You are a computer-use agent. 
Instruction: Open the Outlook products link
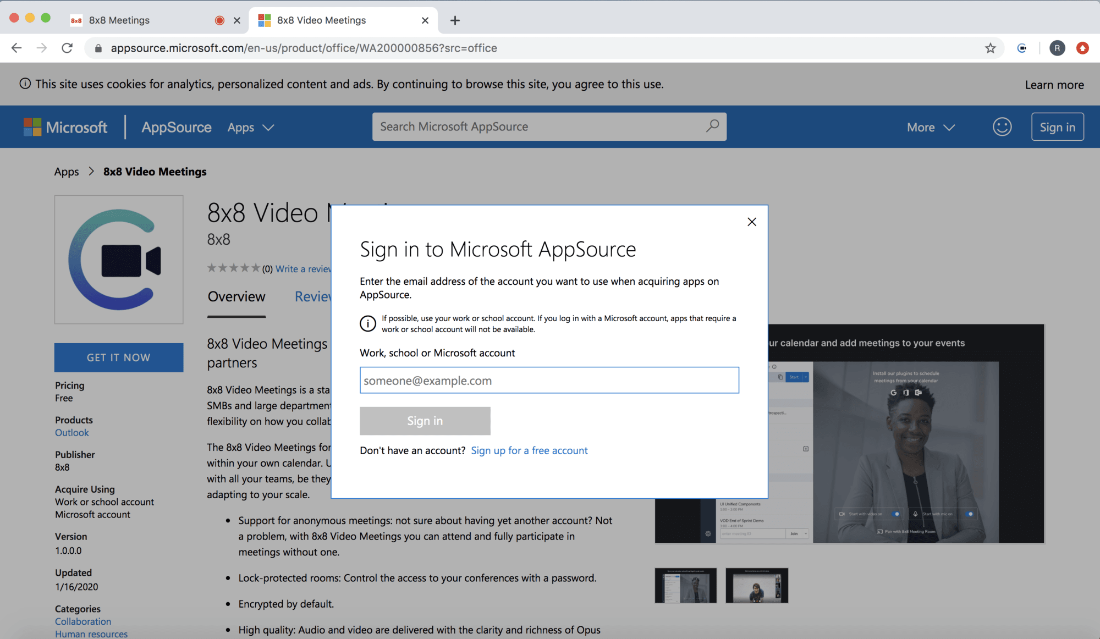point(71,433)
